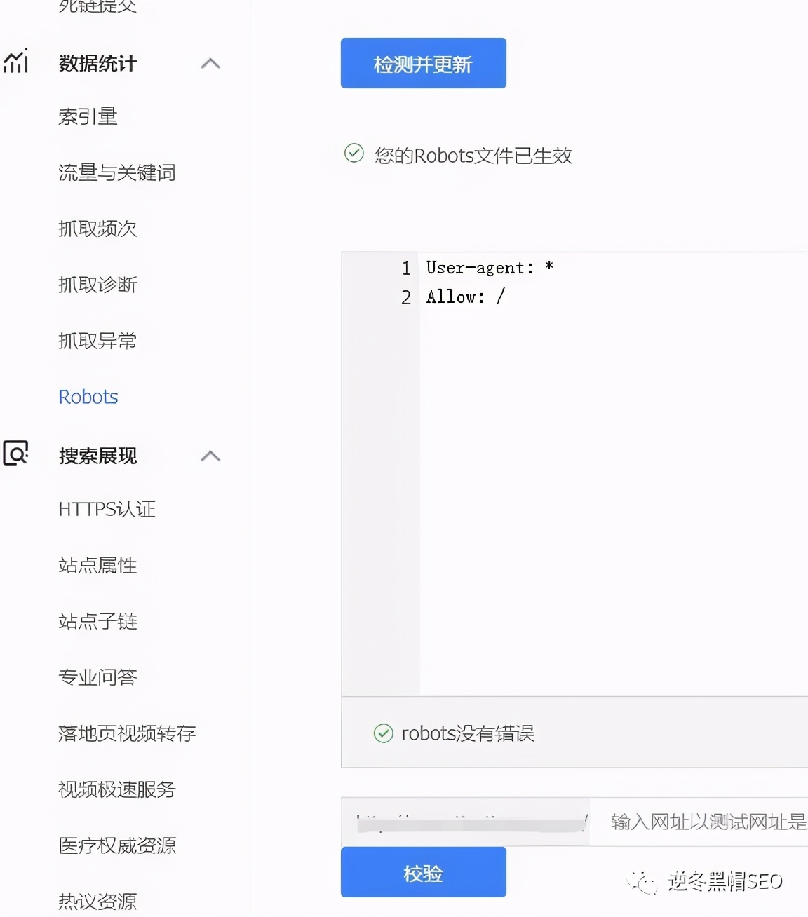Collapse the 数据统计 section

tap(210, 62)
